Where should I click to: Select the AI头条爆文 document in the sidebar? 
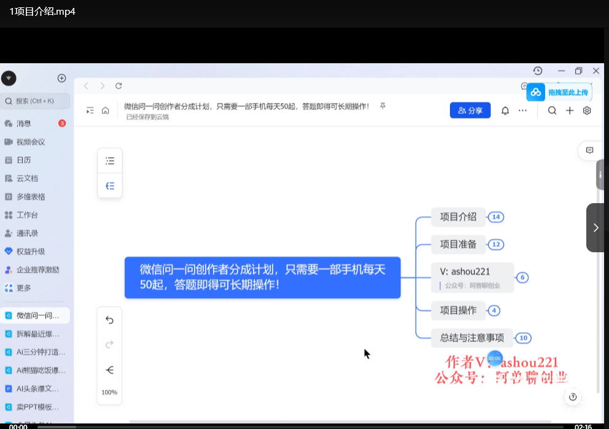point(35,388)
